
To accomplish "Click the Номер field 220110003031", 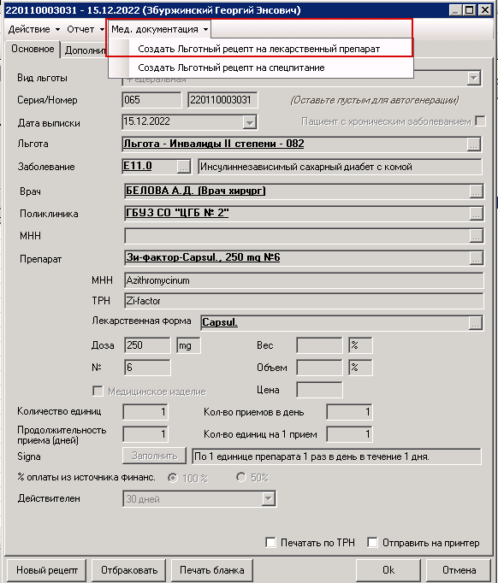I will point(222,100).
